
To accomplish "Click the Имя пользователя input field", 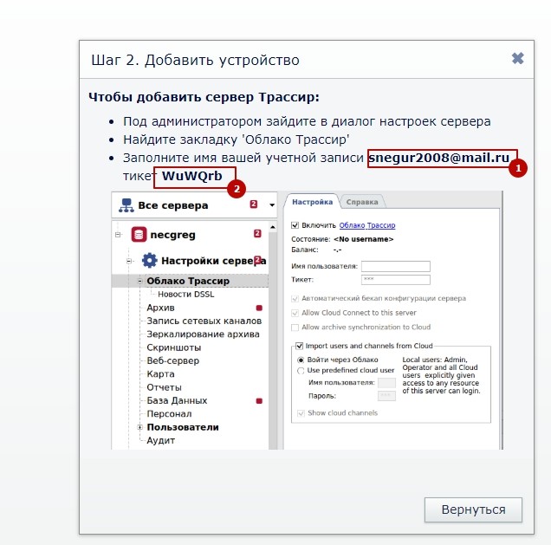I will (x=396, y=266).
